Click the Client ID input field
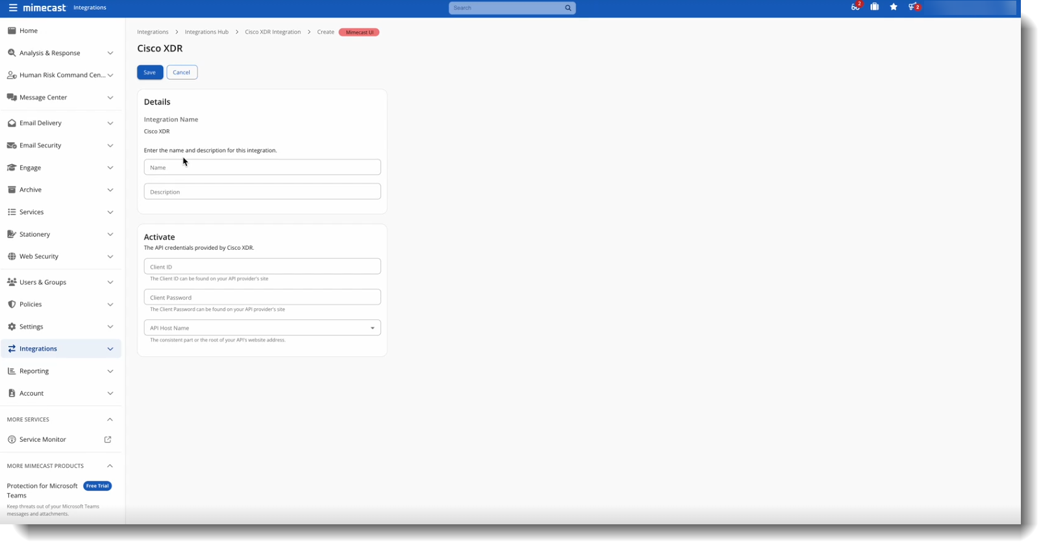 262,267
